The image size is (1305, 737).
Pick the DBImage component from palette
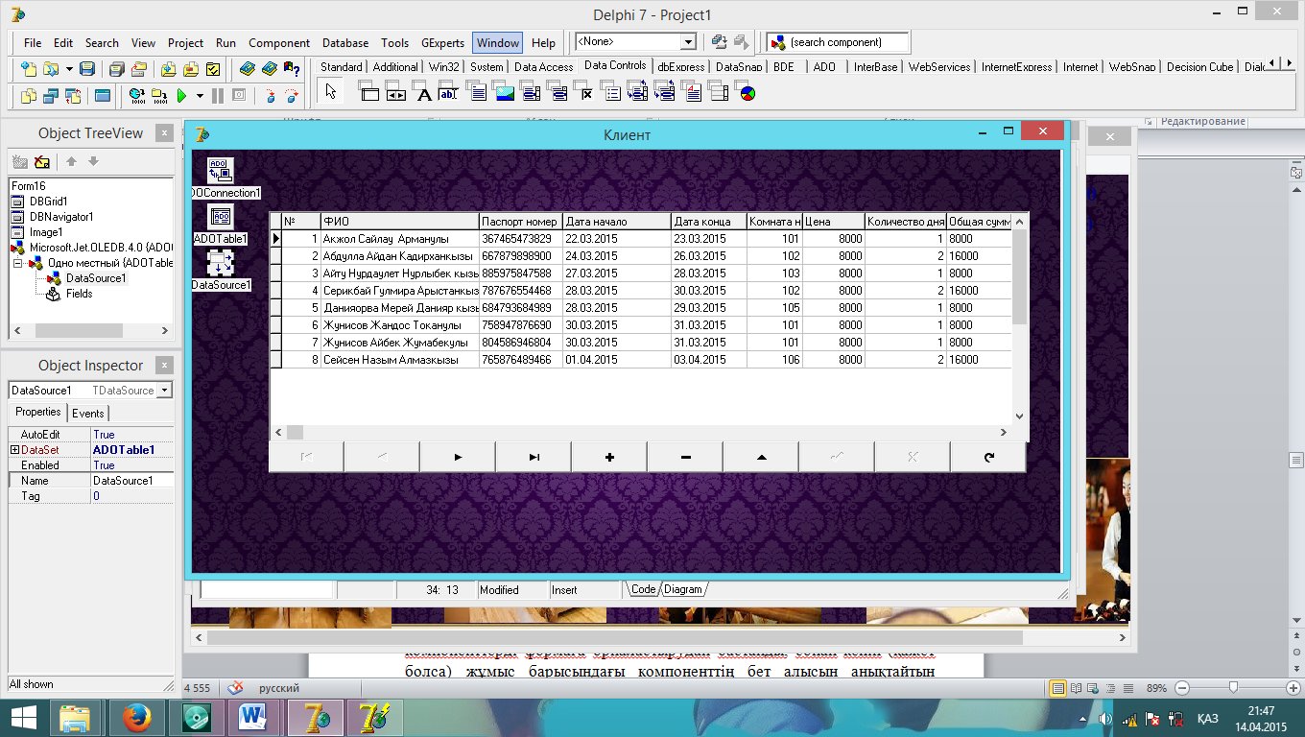(503, 92)
